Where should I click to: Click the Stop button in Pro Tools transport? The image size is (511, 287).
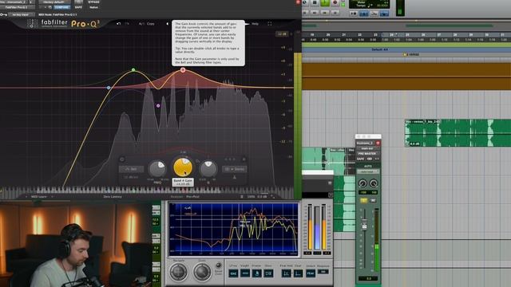315,2
